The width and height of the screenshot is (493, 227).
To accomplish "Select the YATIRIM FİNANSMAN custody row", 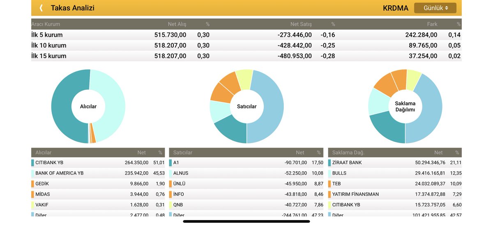I will pos(395,194).
